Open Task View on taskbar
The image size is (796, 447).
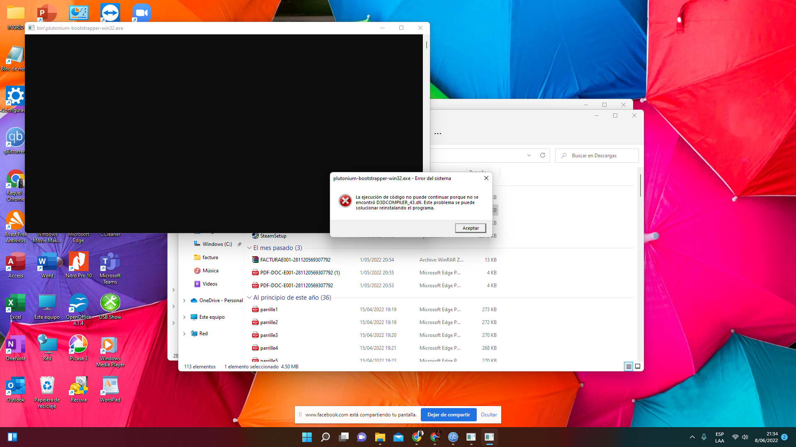click(x=344, y=437)
